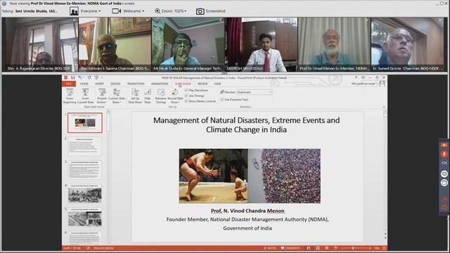Viewport: 450px width, 253px height.
Task: Select the DEEPESH webcam tile
Action: (261, 44)
